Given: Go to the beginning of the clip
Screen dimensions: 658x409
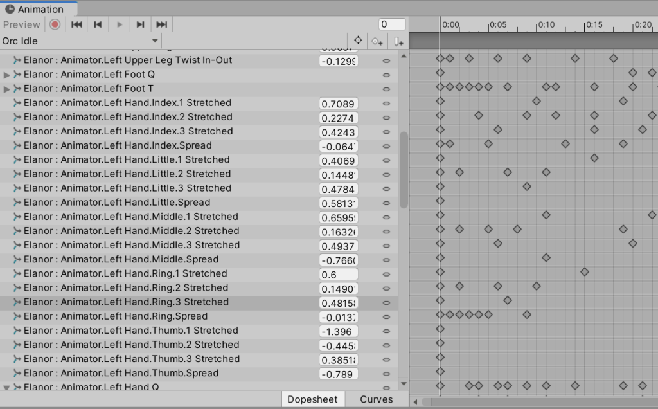Looking at the screenshot, I should [76, 24].
